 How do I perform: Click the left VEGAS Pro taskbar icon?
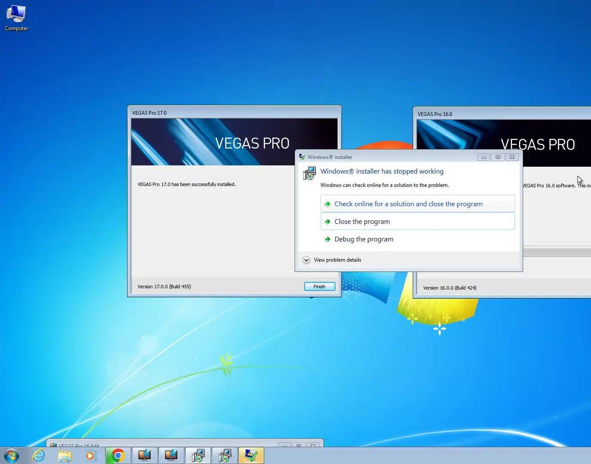145,455
